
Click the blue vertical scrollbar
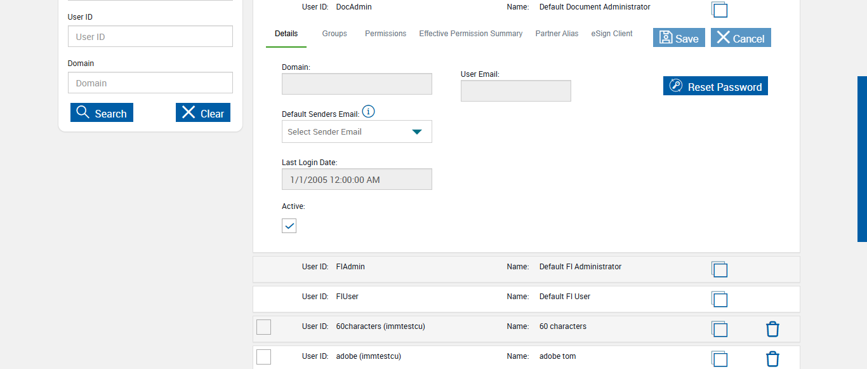pyautogui.click(x=862, y=159)
